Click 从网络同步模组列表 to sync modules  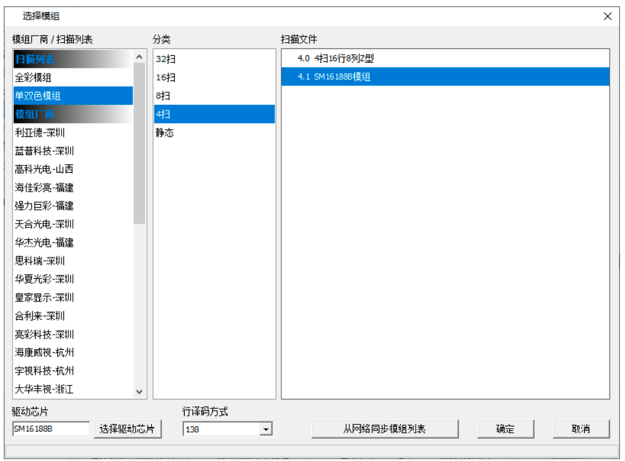(385, 428)
